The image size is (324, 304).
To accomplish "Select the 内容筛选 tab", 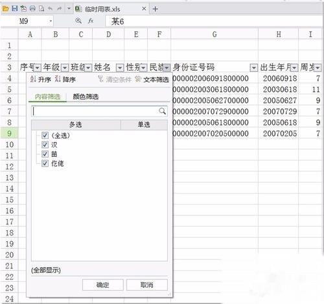I will (47, 97).
